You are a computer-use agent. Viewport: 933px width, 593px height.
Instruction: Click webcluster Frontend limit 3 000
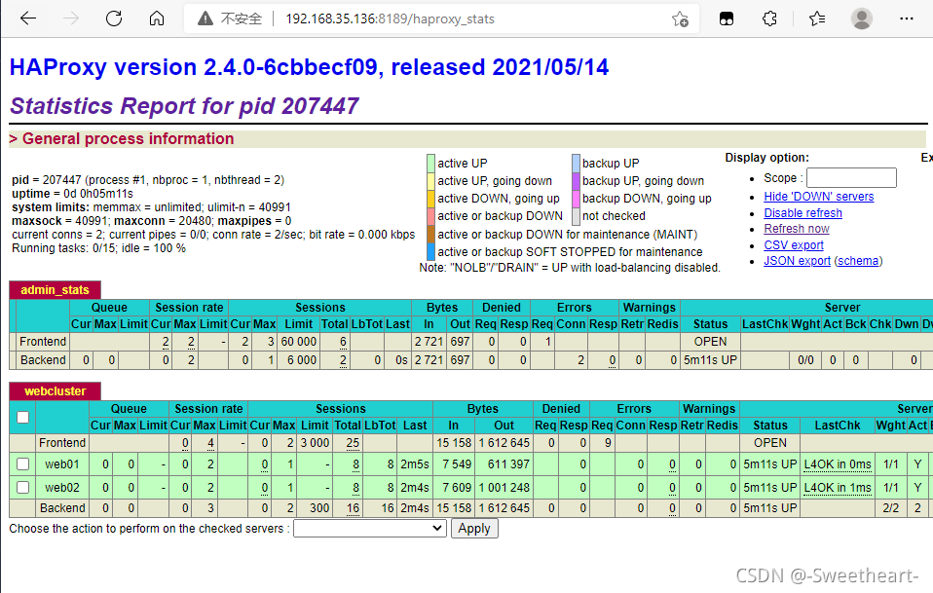point(315,442)
